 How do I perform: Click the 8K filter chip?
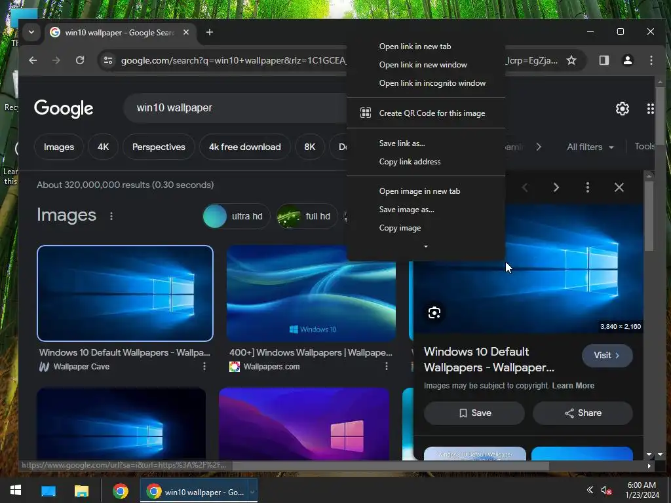point(310,147)
